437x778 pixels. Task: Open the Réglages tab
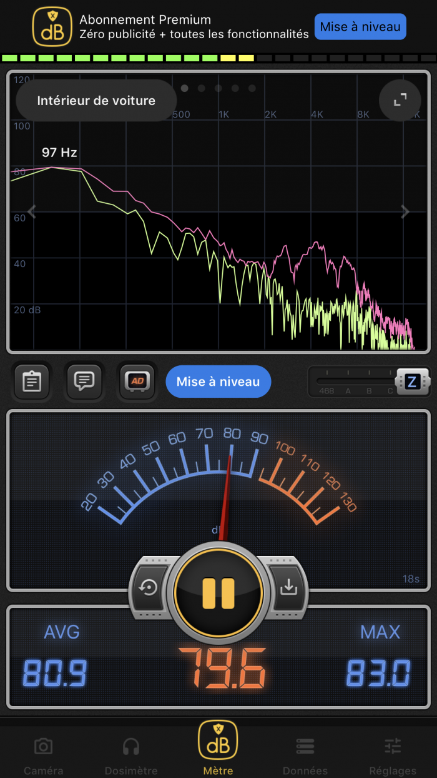coord(393,755)
